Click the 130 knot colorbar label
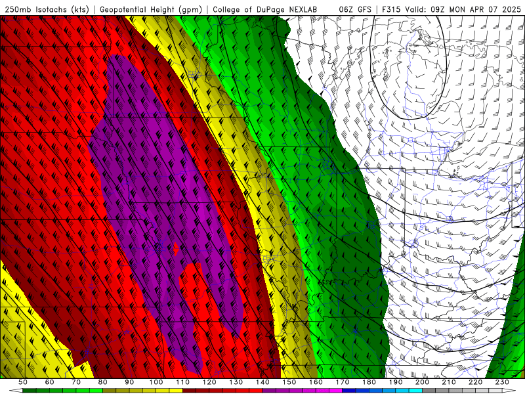525x394 pixels. pyautogui.click(x=236, y=382)
